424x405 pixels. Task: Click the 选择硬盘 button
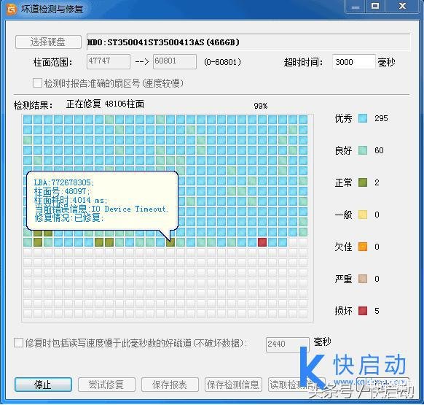coord(48,42)
